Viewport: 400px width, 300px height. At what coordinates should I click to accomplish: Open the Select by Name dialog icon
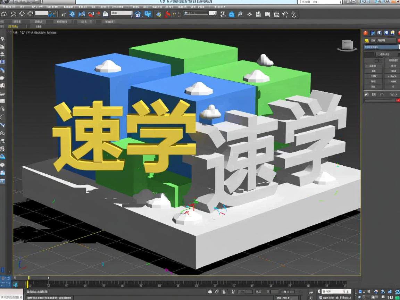coord(63,14)
